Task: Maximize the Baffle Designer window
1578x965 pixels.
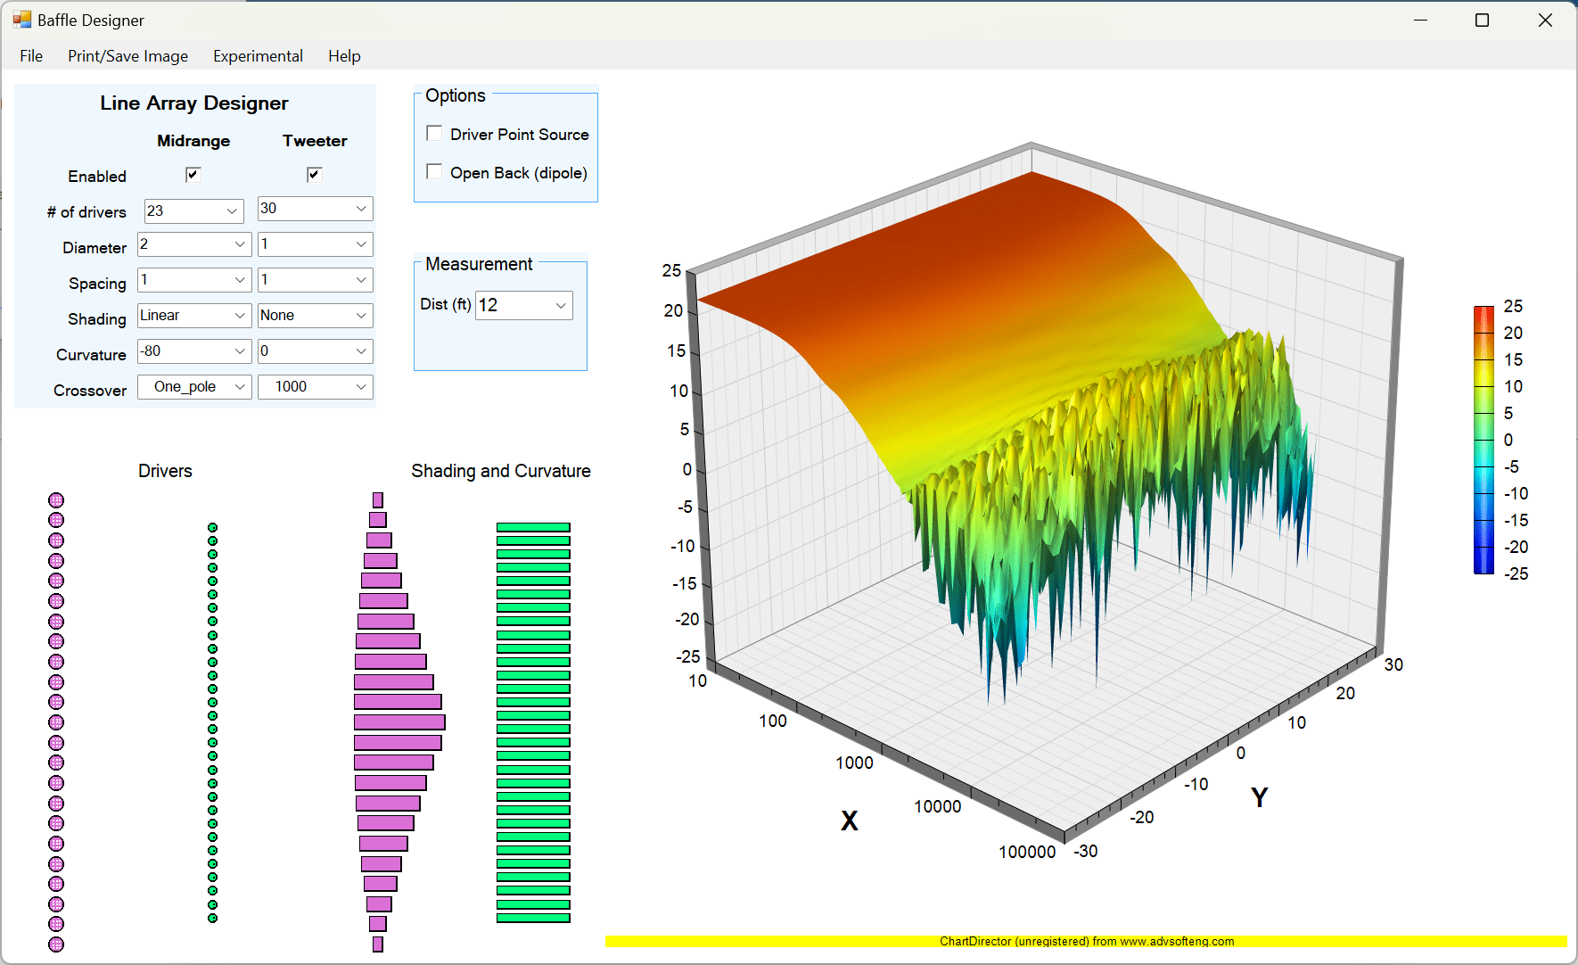Action: coord(1482,20)
